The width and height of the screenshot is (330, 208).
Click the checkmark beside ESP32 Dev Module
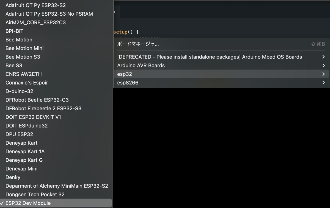(x=2, y=203)
